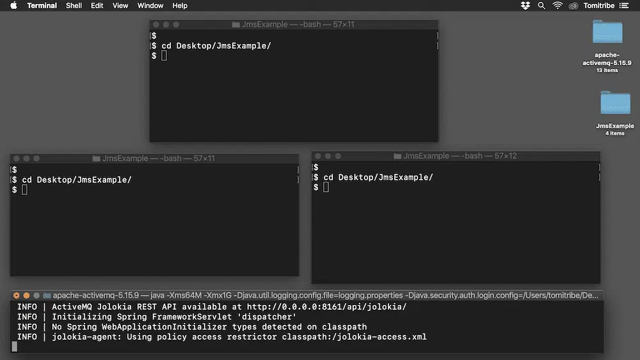The width and height of the screenshot is (640, 360).
Task: Click the Jolokia REST API URL in log
Action: 326,307
